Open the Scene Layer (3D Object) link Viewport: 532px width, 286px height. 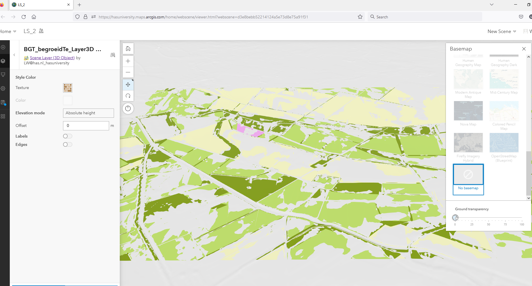pyautogui.click(x=52, y=58)
